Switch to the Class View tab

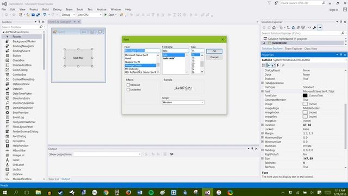tap(310, 48)
